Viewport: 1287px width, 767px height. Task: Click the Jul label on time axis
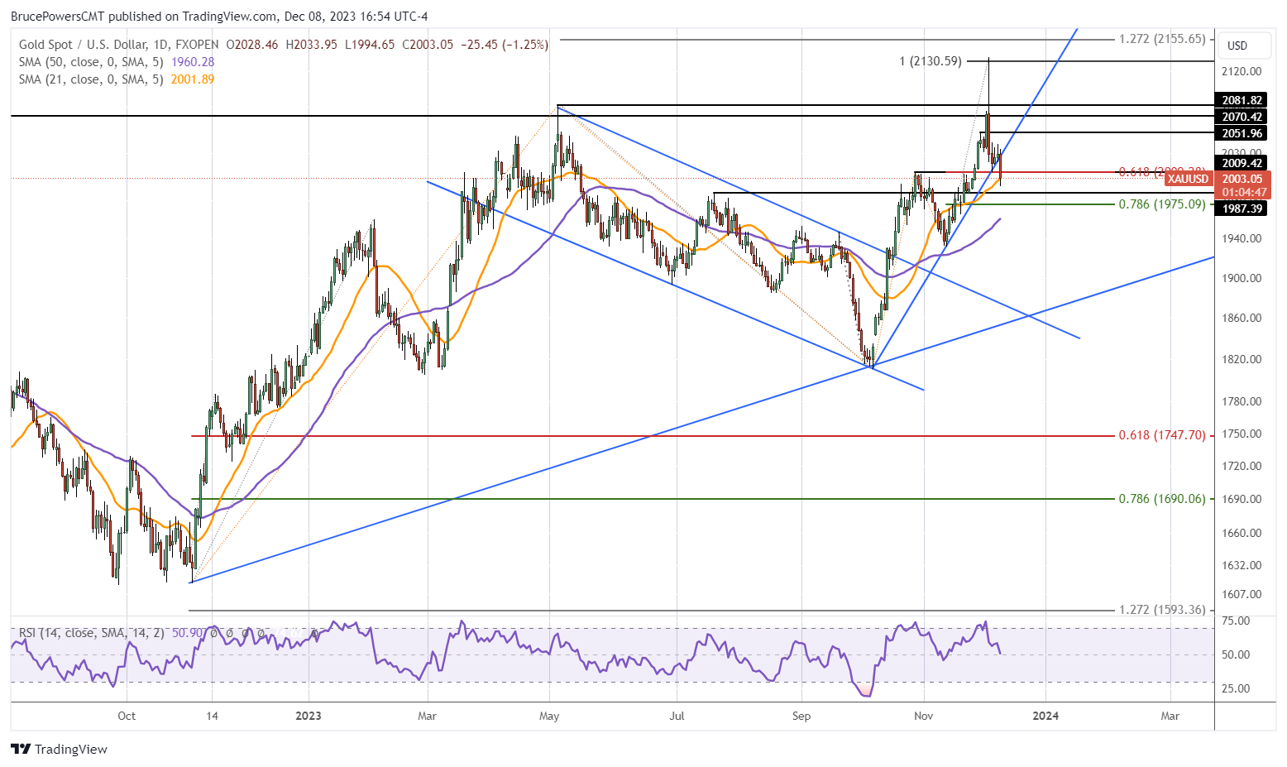coord(677,716)
